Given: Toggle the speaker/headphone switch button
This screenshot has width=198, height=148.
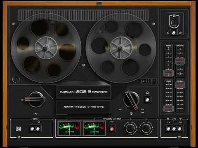Looking at the screenshot, I should 174,32.
